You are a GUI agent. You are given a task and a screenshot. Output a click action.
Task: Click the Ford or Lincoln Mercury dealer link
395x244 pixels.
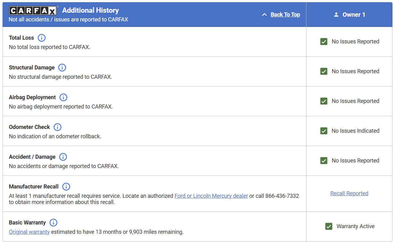[211, 196]
